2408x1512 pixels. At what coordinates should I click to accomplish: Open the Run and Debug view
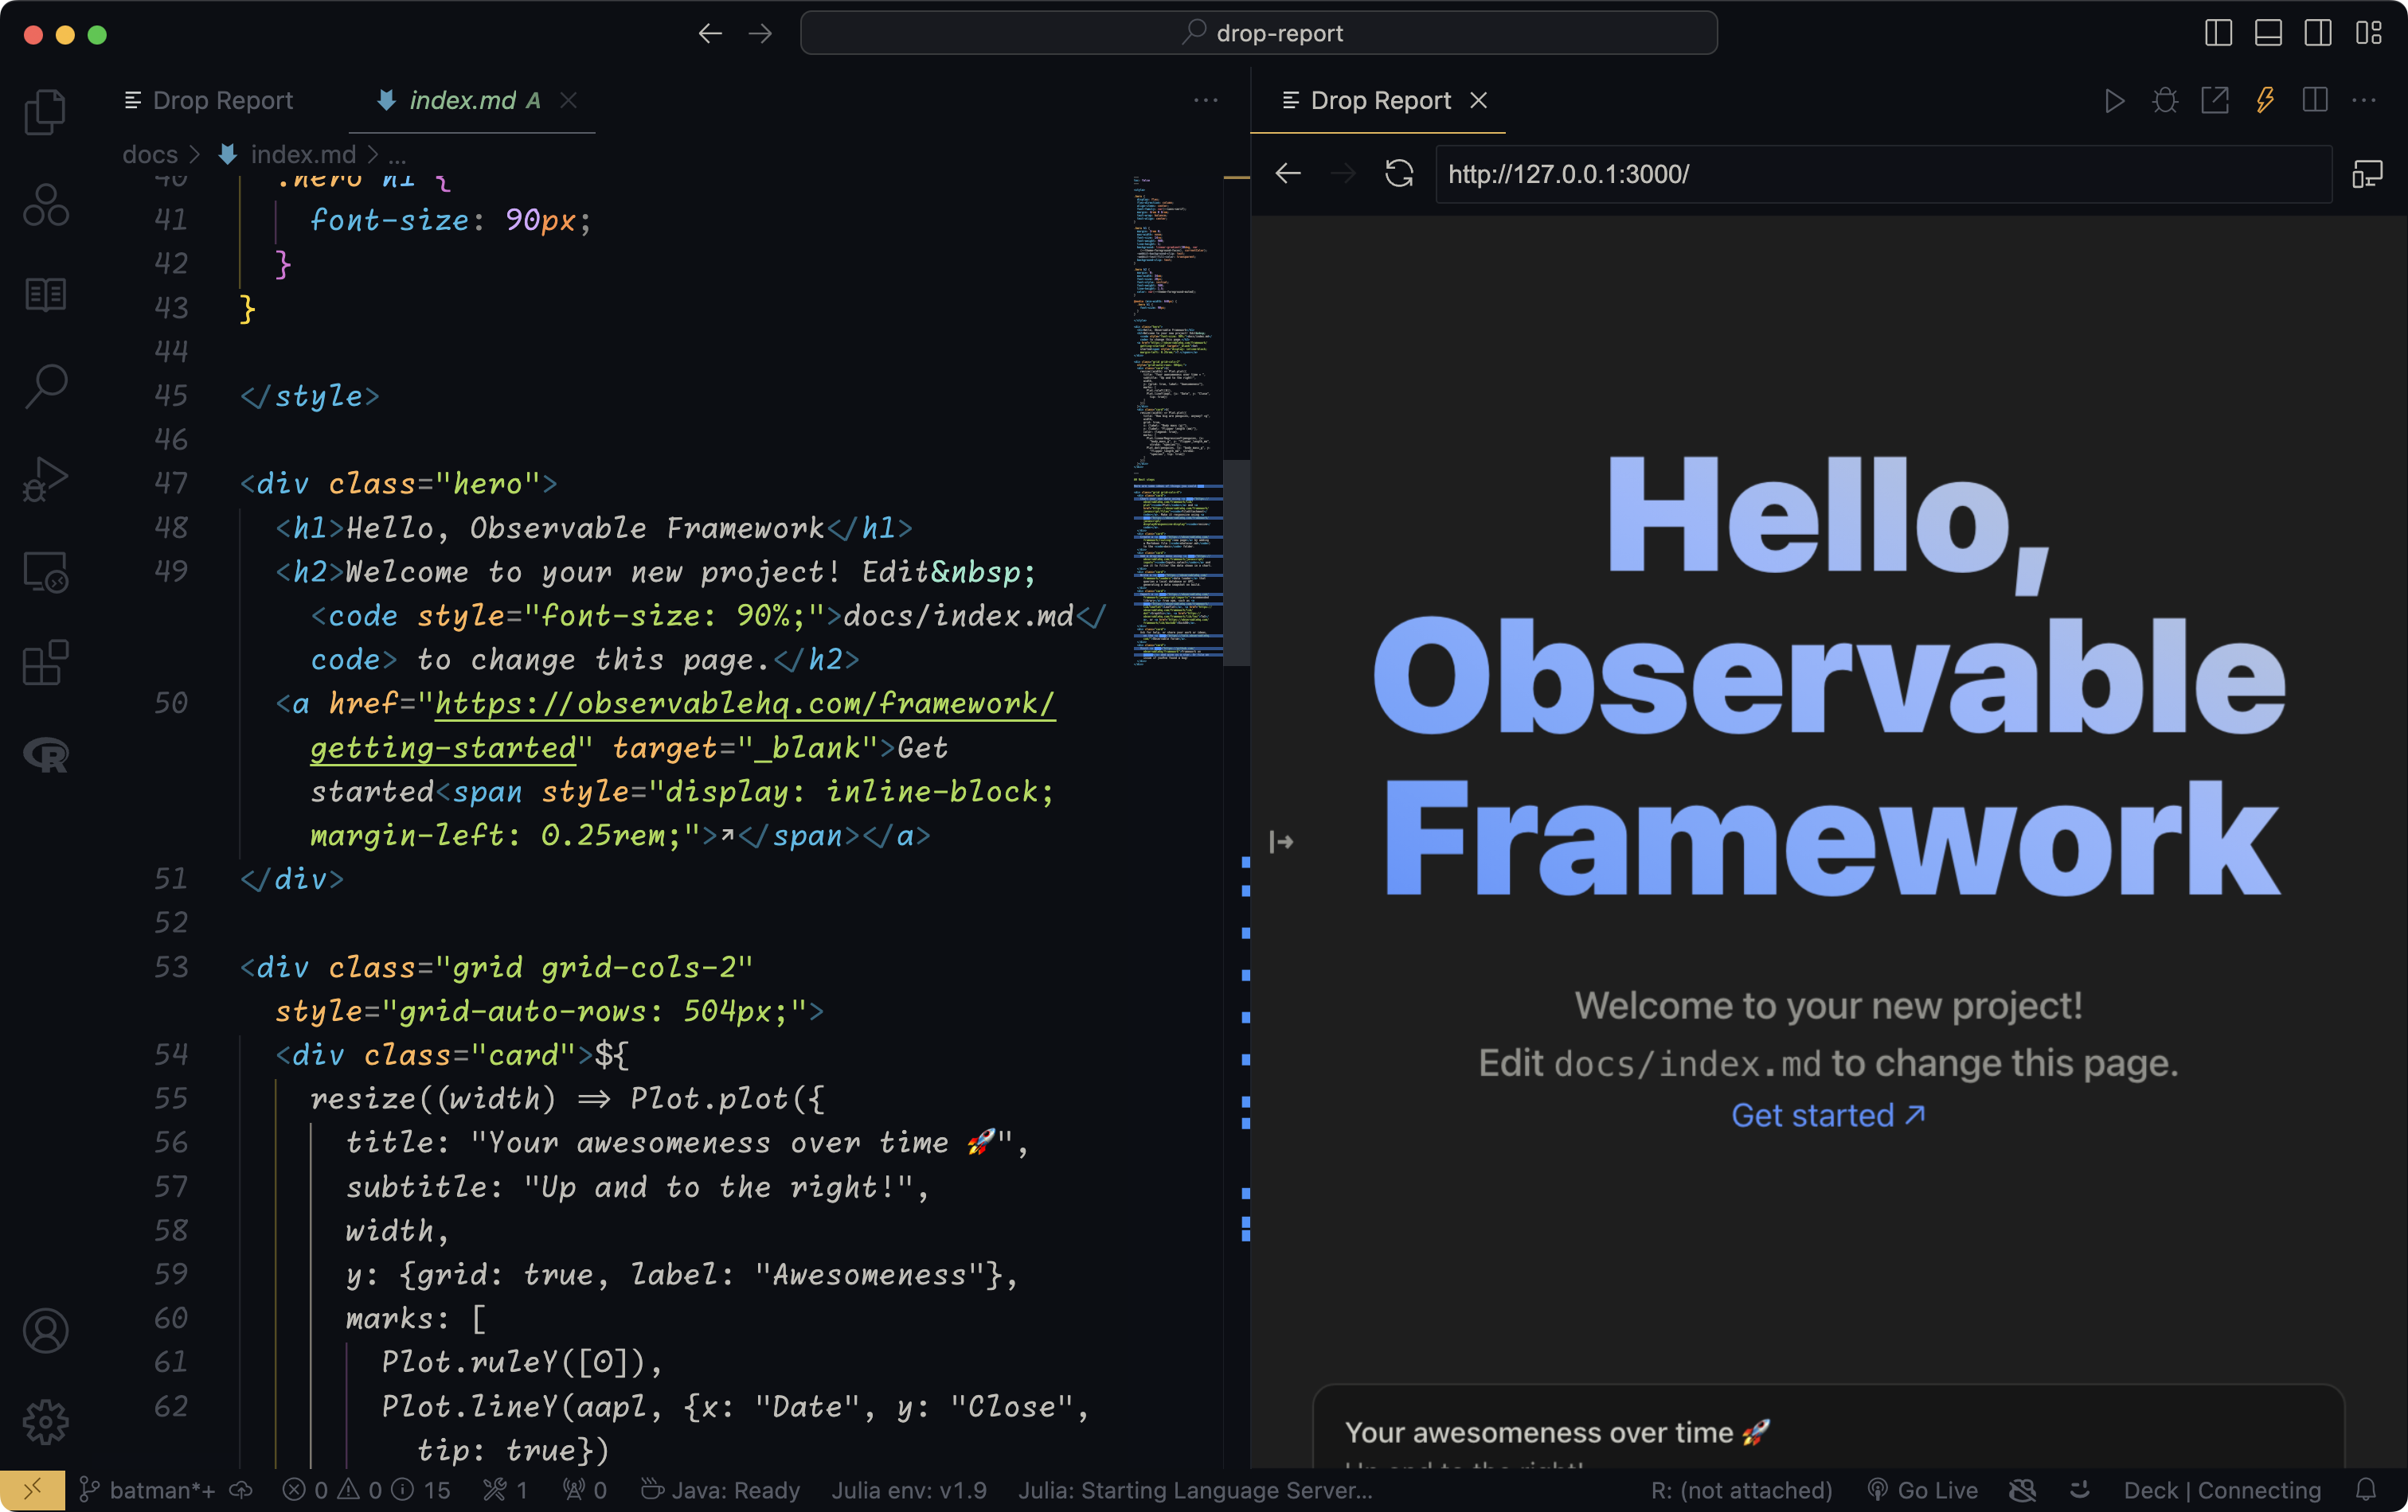[x=45, y=479]
